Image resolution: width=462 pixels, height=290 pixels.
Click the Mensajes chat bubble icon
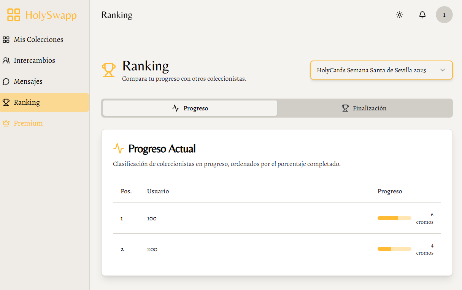6,81
